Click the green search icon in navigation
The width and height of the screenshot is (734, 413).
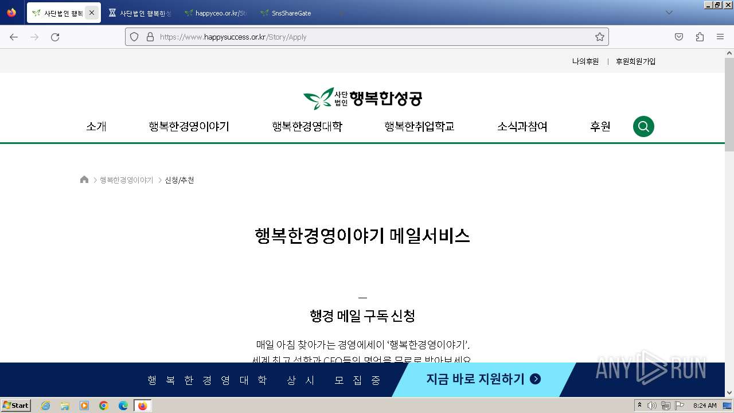click(643, 126)
